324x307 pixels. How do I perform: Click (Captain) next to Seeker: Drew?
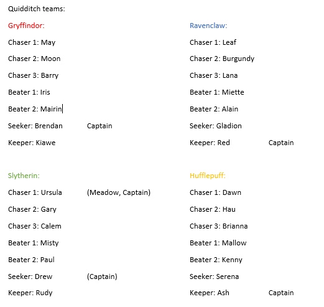click(102, 276)
